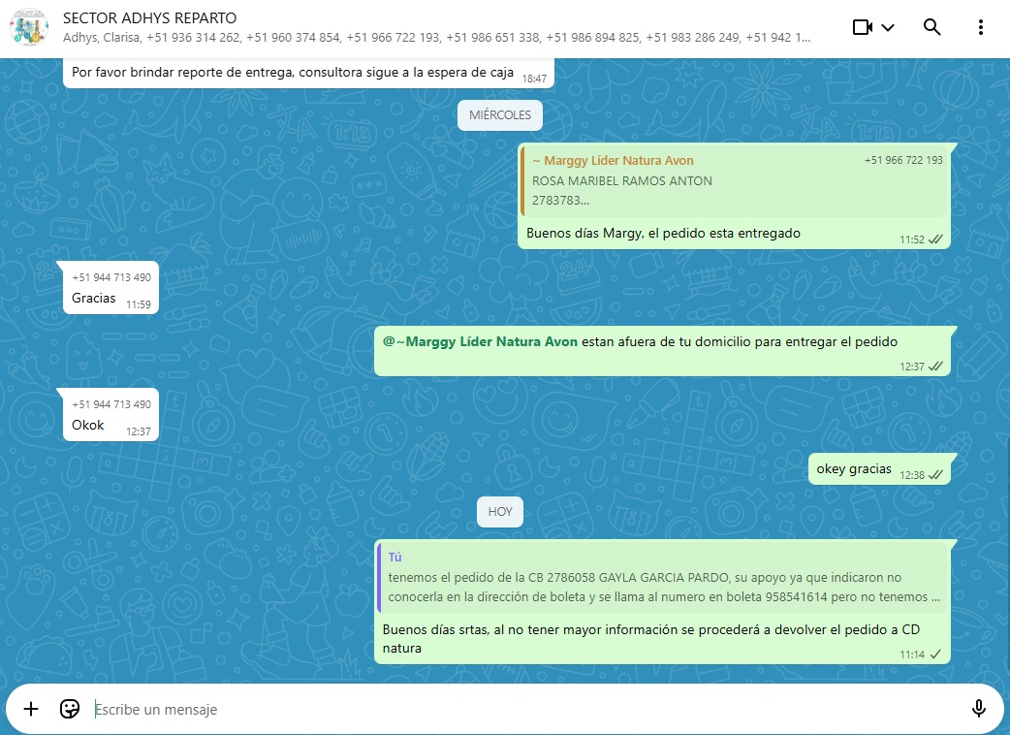Click the okey gracias message bubble
Viewport: 1010px width, 735px height.
click(x=853, y=469)
